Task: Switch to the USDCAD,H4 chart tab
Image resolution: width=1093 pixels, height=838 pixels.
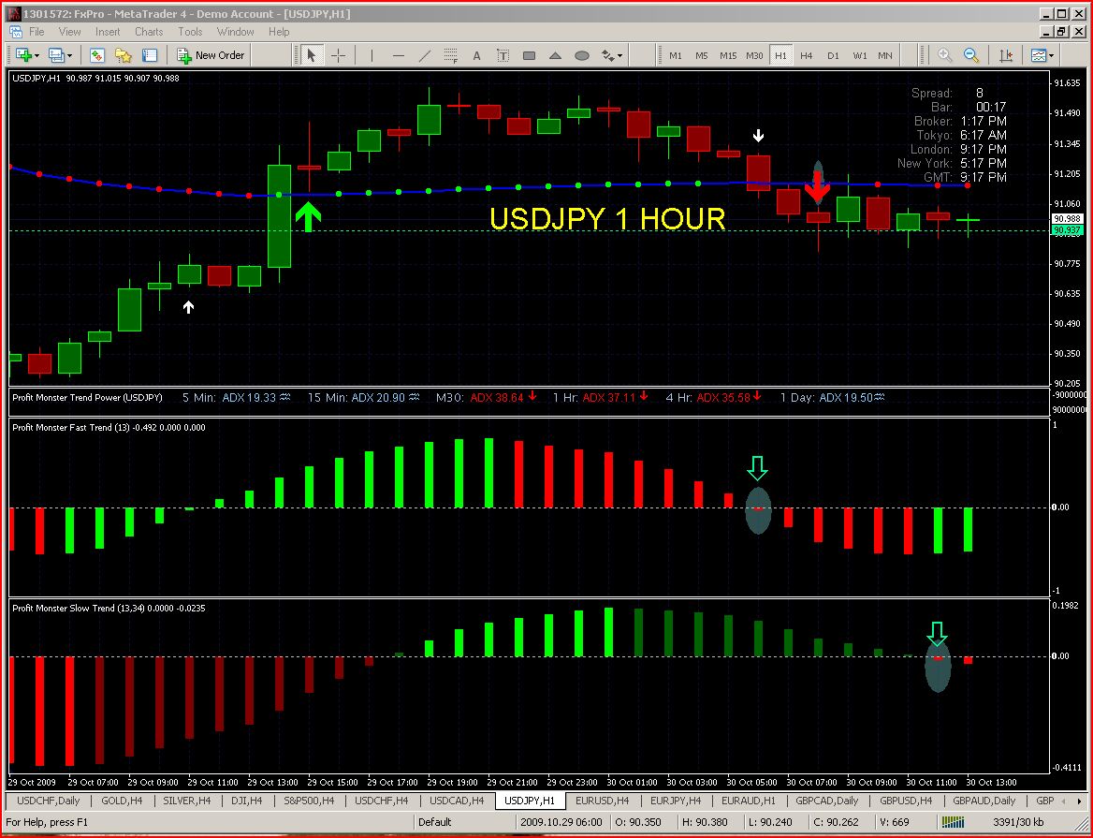Action: [457, 801]
